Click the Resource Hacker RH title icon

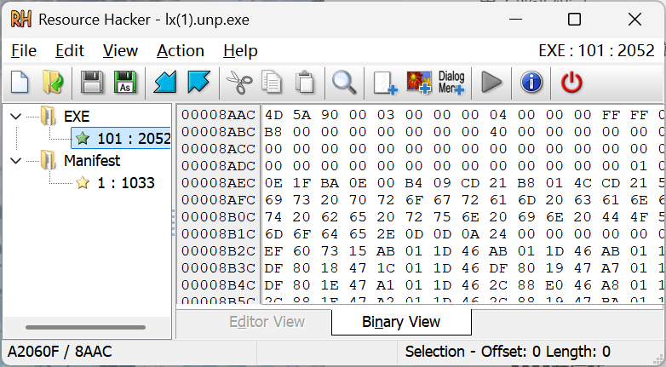pos(20,20)
